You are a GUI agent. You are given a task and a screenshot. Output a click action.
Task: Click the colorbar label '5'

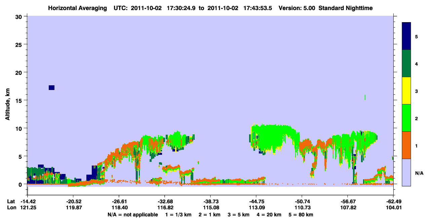point(416,36)
